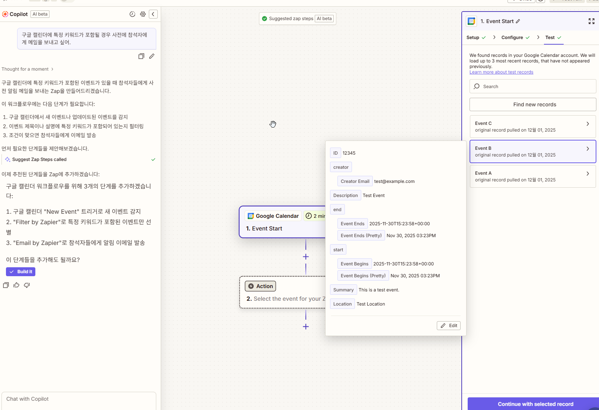Click the 'Description' field label

[345, 196]
